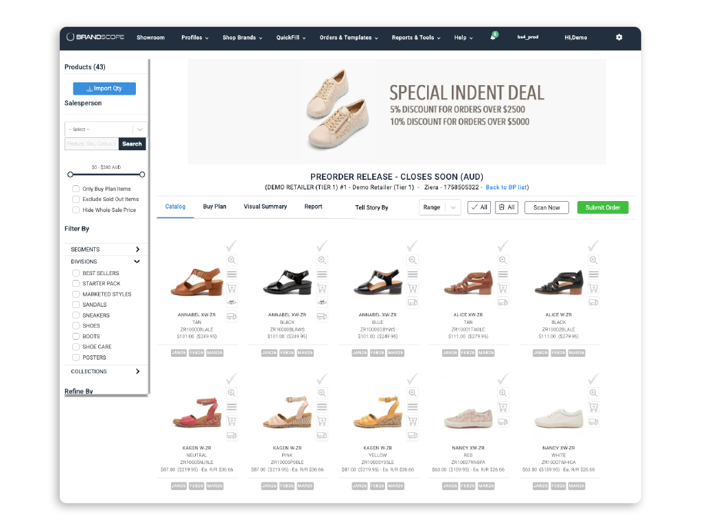The image size is (703, 527).
Task: Open list details icon for tan Alice XW-ZR
Action: pos(503,274)
